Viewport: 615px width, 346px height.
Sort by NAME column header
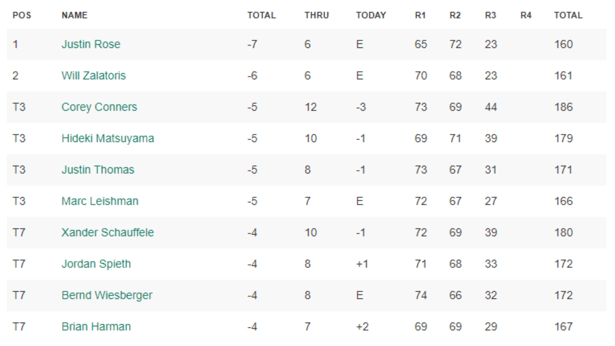[75, 15]
